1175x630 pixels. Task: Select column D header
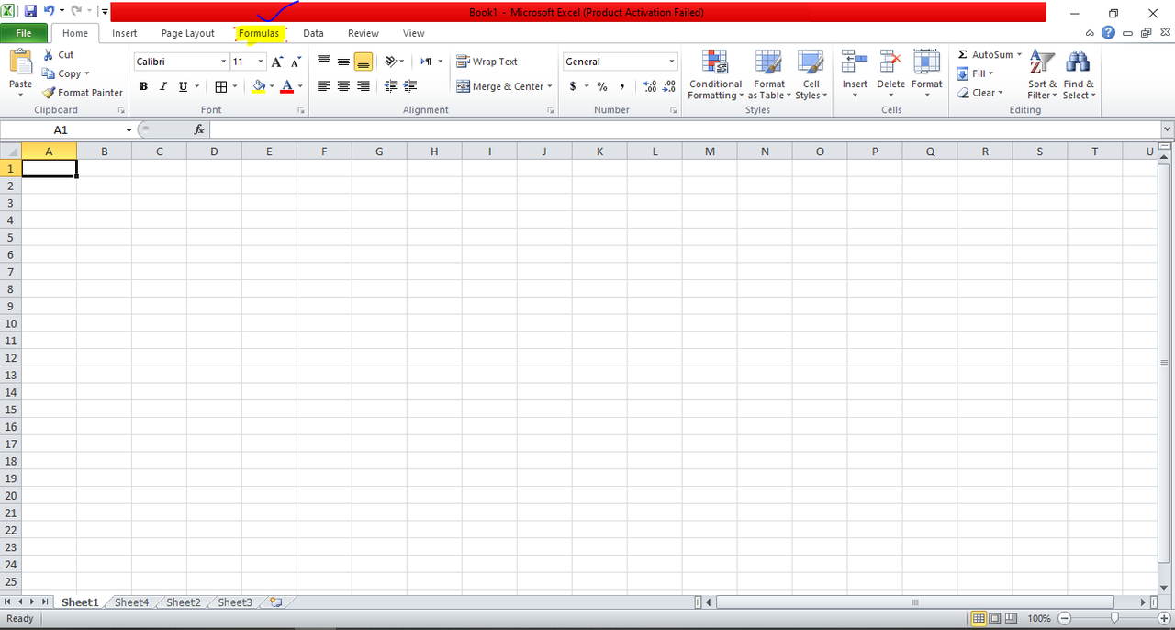point(214,152)
